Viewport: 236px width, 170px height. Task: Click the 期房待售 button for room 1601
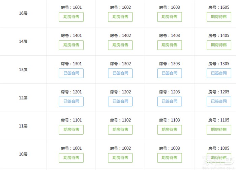pos(71,17)
